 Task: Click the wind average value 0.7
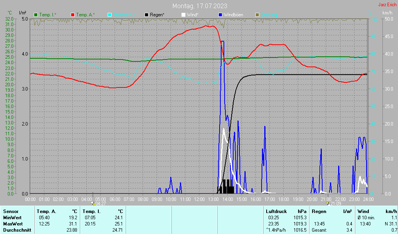click(394, 230)
